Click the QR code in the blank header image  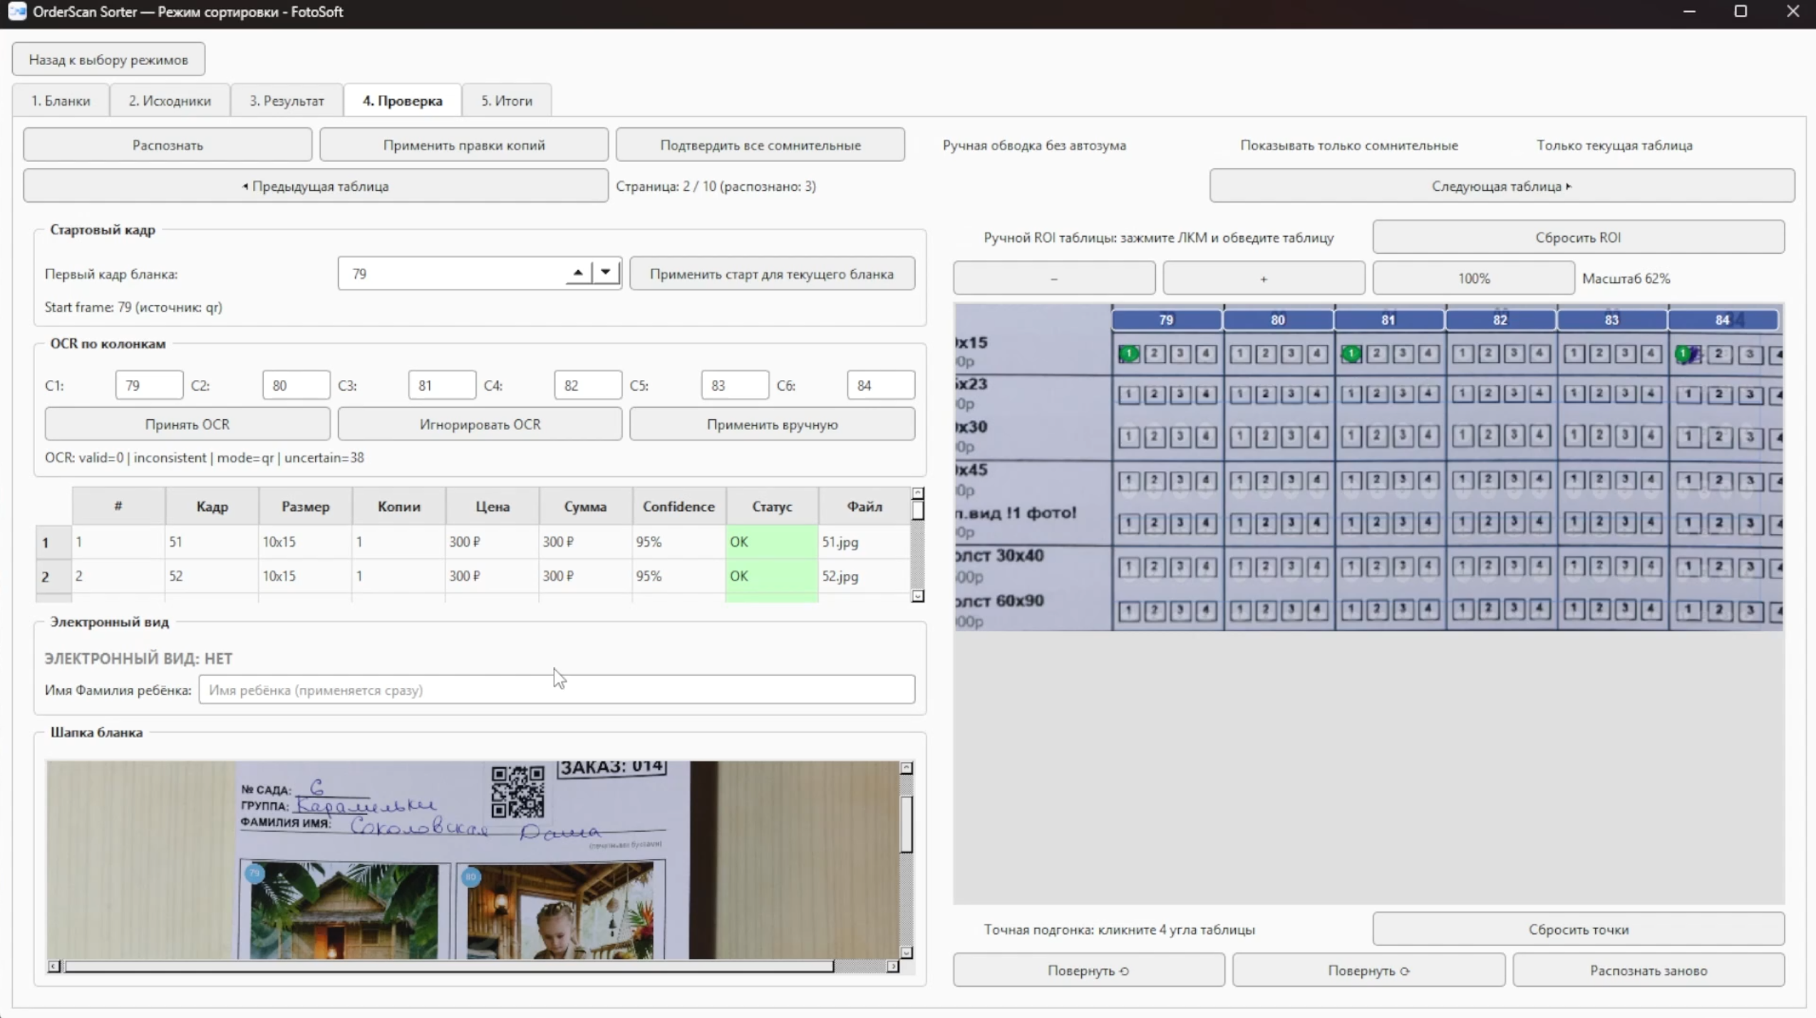coord(517,791)
